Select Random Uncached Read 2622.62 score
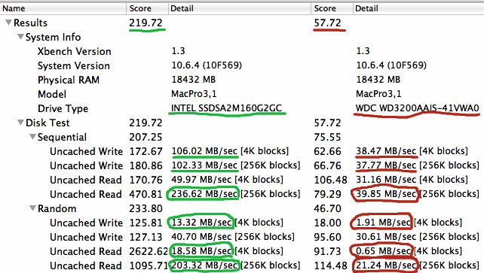This screenshot has height=273, width=484. tap(149, 251)
